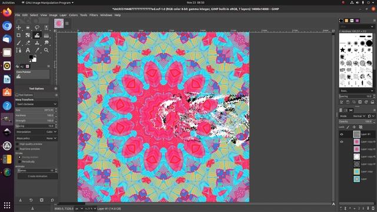Open the units dropdown in status bar
377x212 pixels.
click(79, 208)
